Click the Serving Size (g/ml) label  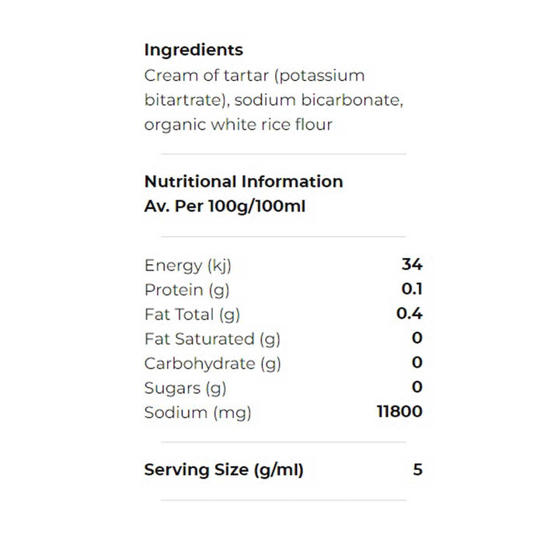coord(224,469)
